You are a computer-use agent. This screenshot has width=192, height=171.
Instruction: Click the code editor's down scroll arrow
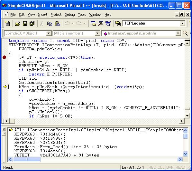[187, 116]
